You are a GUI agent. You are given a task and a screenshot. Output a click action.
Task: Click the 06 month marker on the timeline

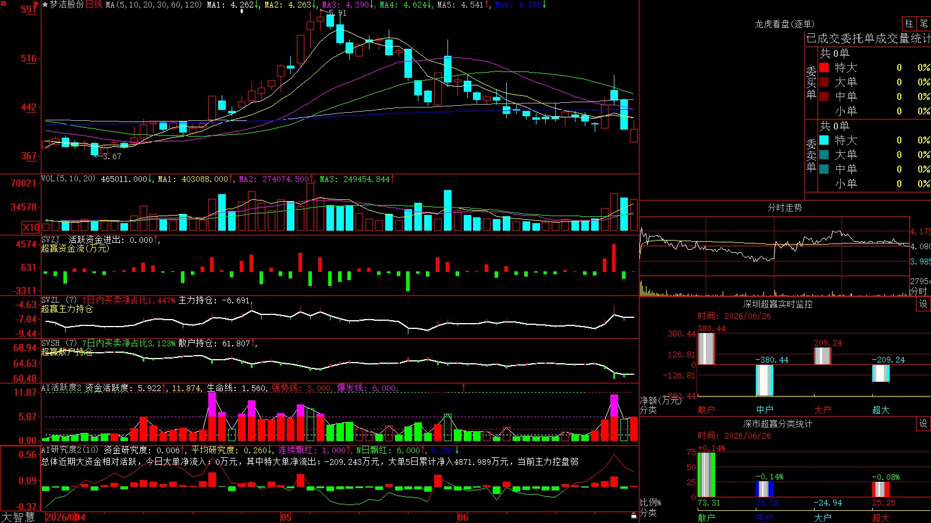click(463, 517)
